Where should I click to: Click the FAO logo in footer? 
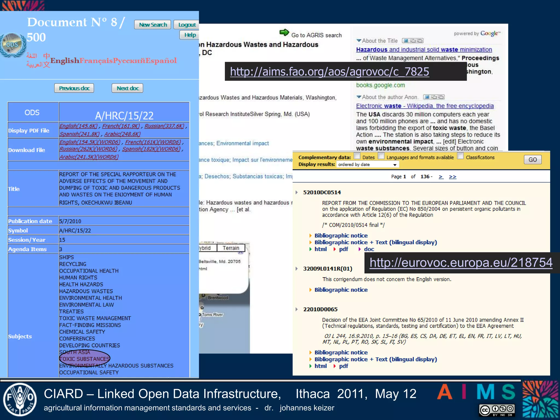pos(19,399)
